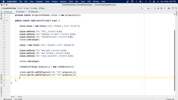Click the main() breadcrumb at editor bottom

[x=20, y=97]
